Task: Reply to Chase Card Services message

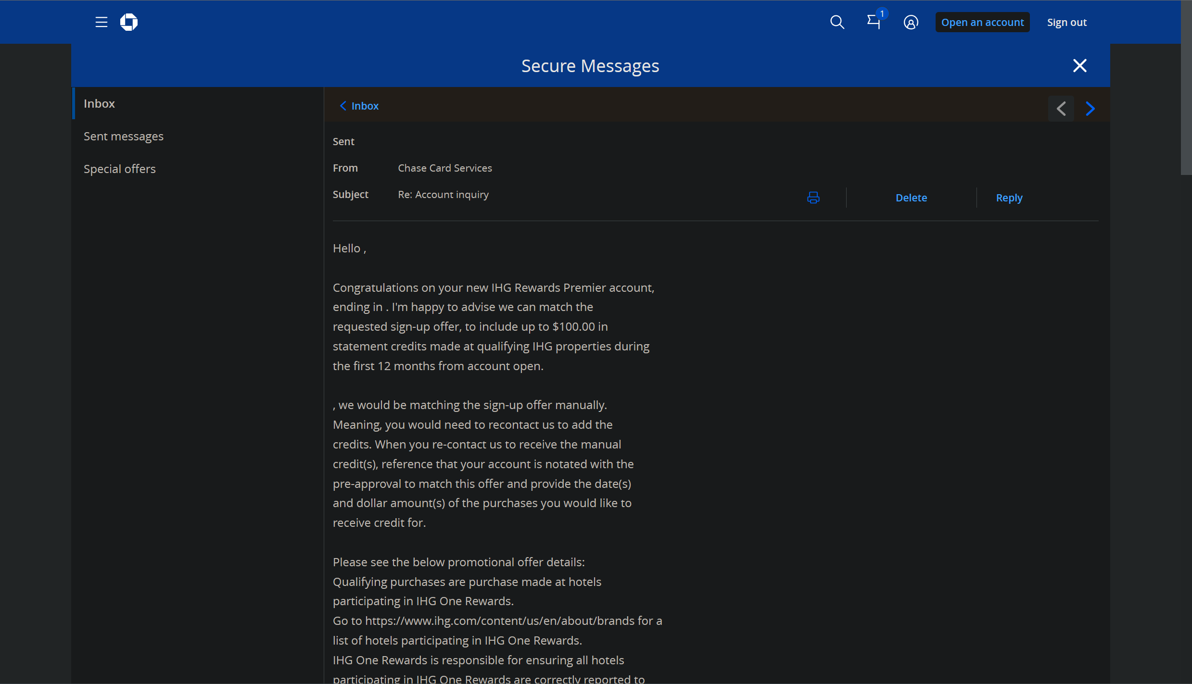Action: tap(1009, 198)
